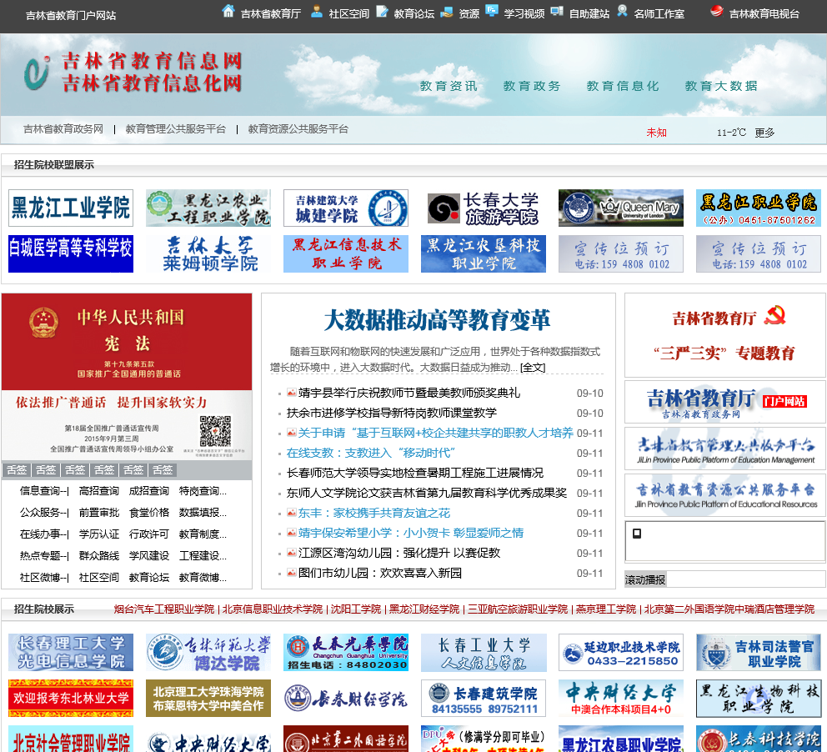This screenshot has width=827, height=752.
Task: Open the 中华人民共和国宪法 red banner
Action: [127, 342]
